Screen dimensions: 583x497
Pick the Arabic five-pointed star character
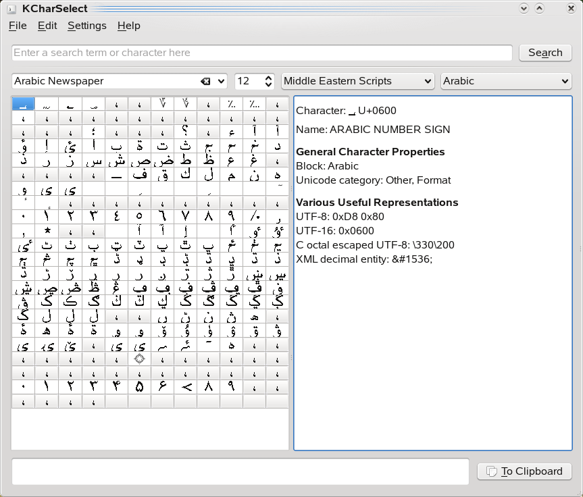[47, 230]
